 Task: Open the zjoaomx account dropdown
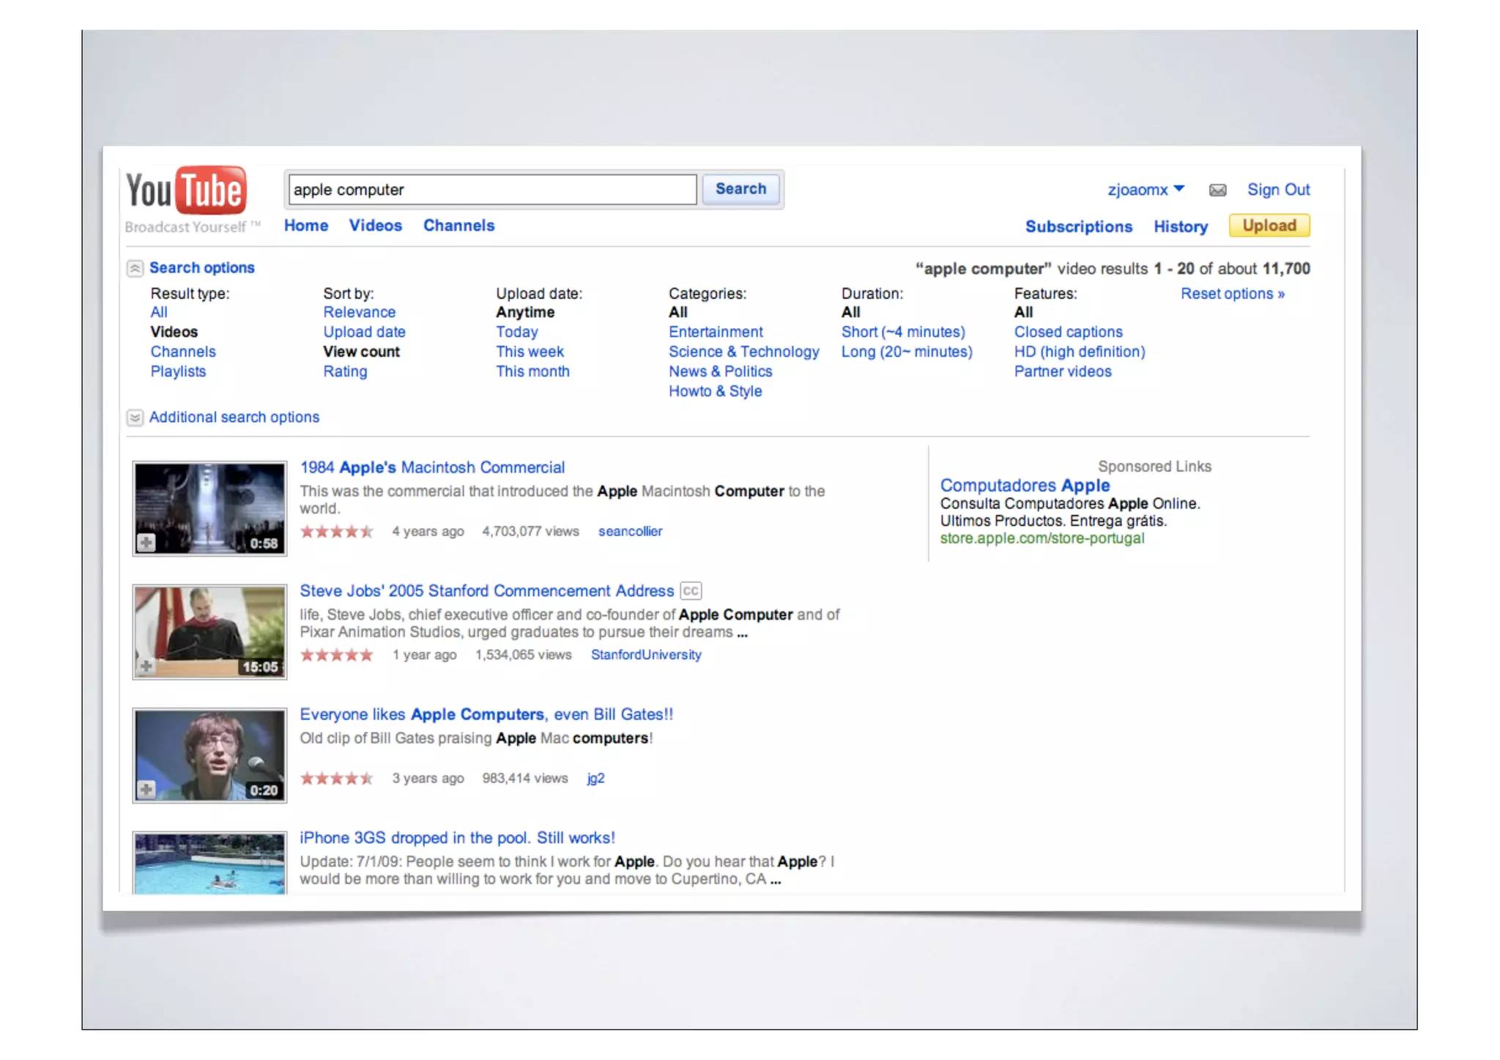click(x=1146, y=190)
